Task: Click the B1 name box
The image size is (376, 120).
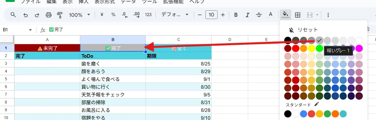Action: point(14,30)
